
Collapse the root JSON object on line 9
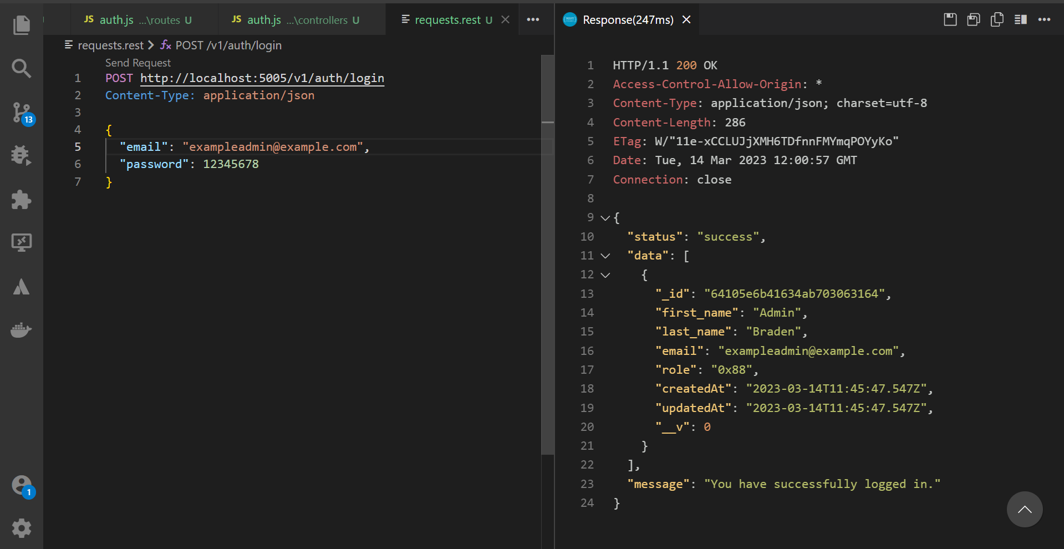[605, 218]
